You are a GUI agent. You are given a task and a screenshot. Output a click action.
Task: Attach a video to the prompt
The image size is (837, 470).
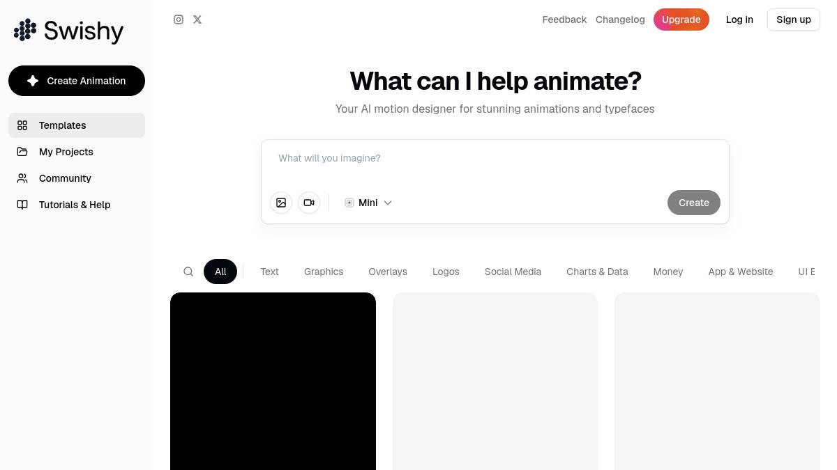pyautogui.click(x=309, y=203)
